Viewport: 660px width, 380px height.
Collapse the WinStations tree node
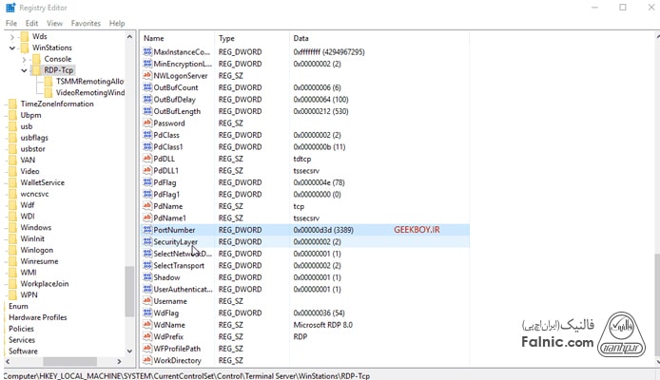pos(13,47)
